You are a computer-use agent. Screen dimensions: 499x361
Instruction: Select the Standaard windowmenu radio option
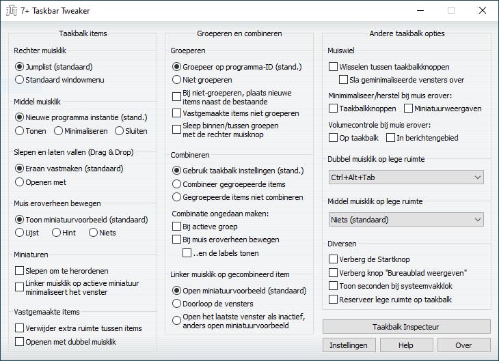pos(20,80)
